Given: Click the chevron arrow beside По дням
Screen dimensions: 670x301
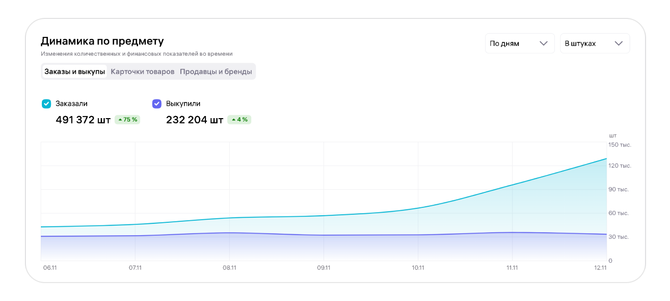Looking at the screenshot, I should click(x=544, y=43).
